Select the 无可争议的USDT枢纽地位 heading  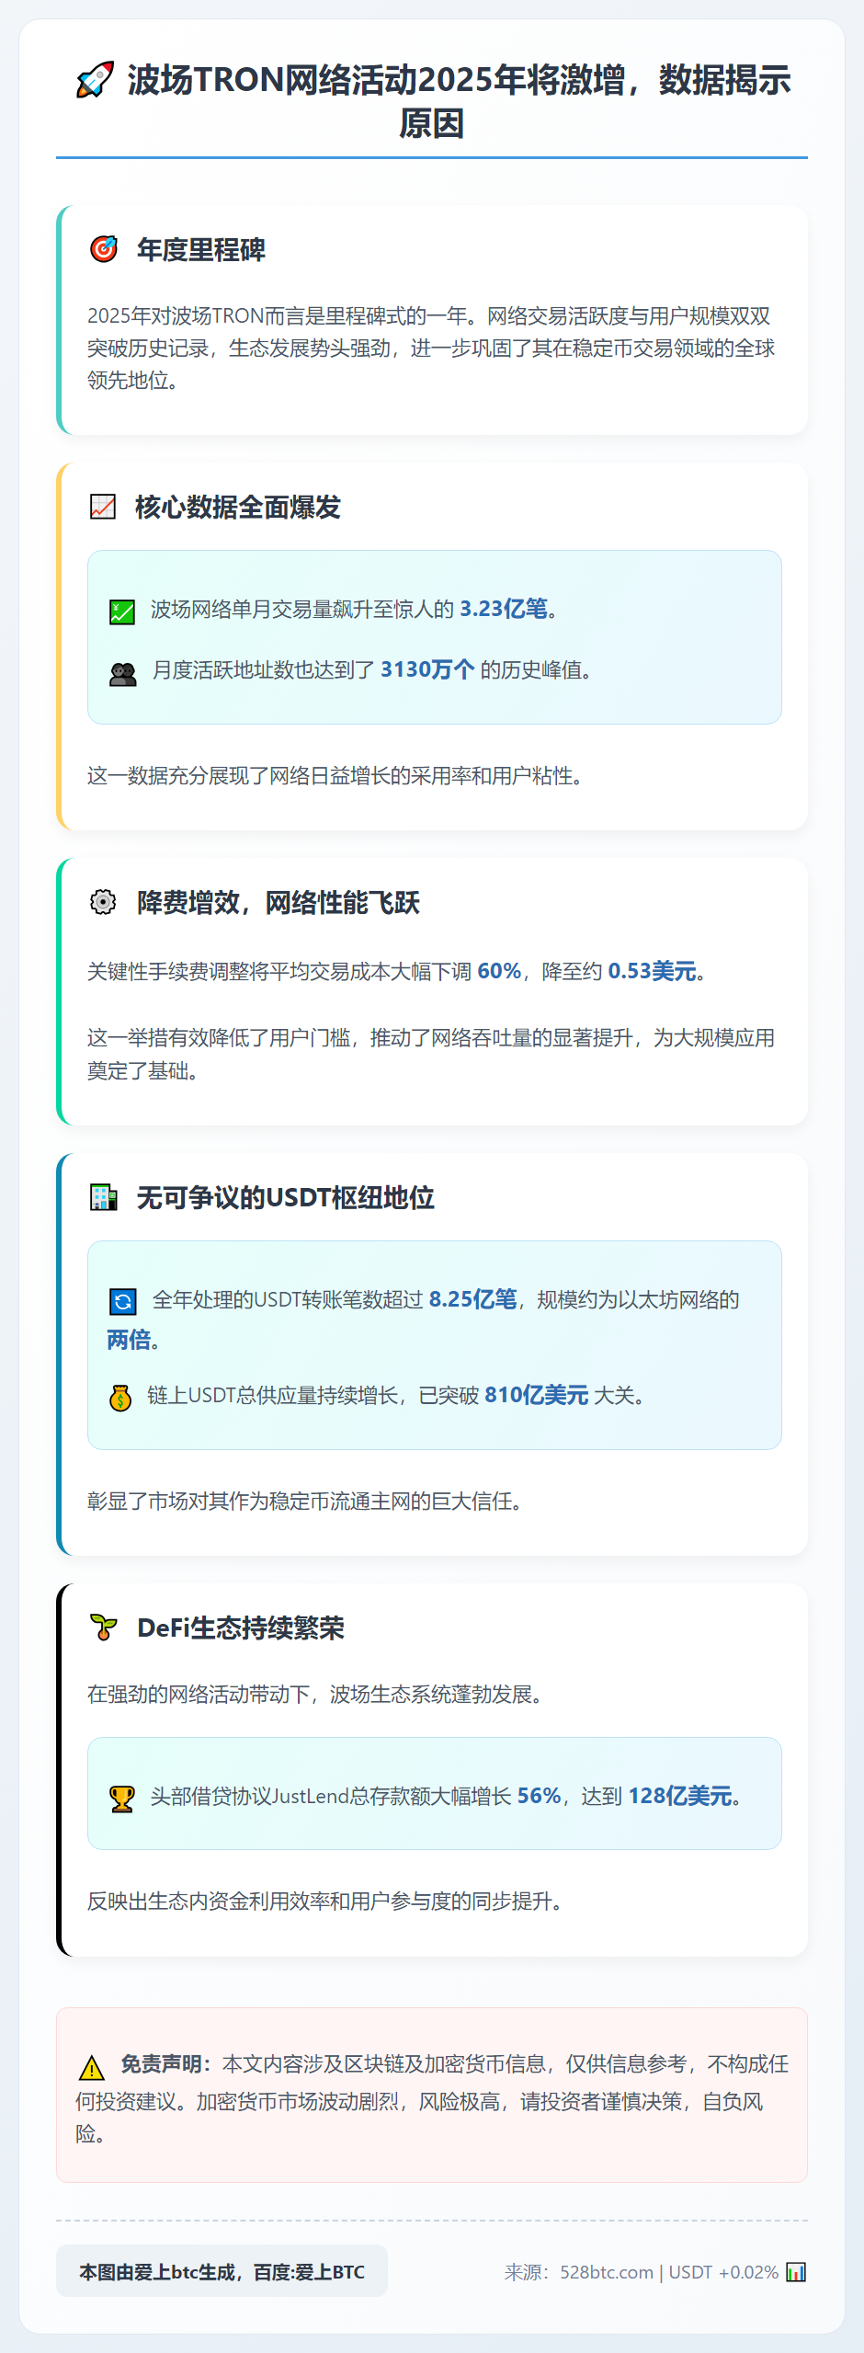[286, 1197]
